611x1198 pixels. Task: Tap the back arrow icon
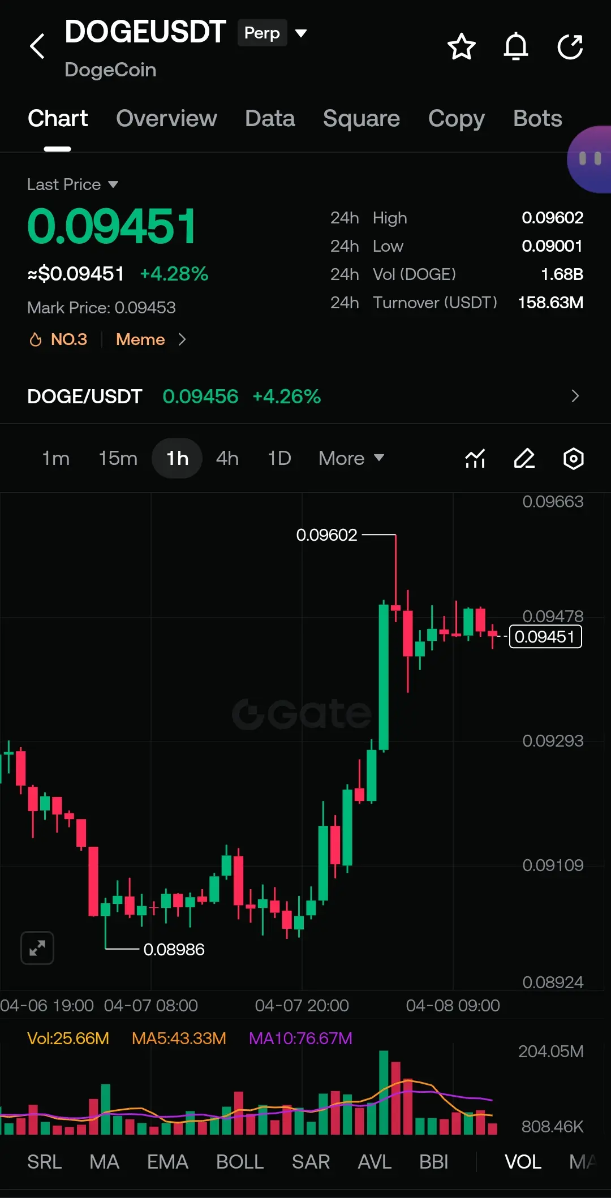point(37,46)
